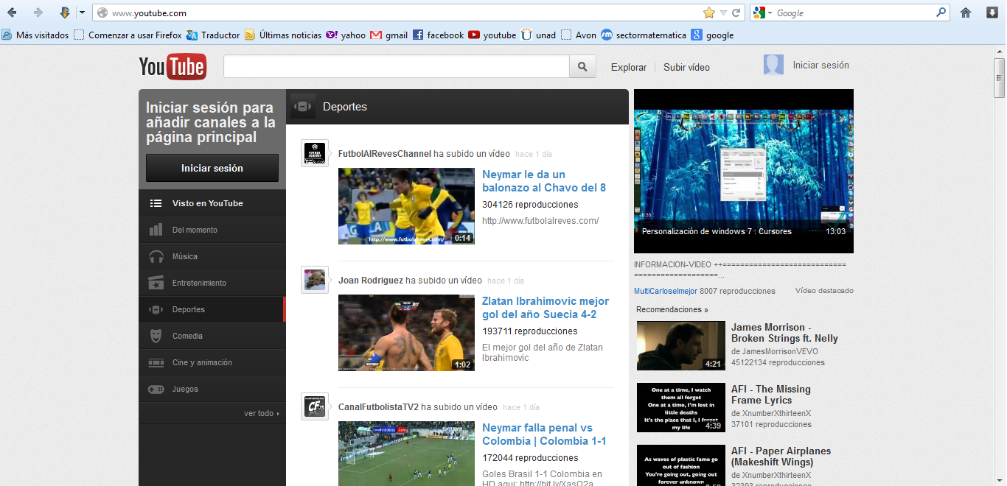This screenshot has width=1007, height=486.
Task: Open Zlatan Ibrahimovic mejor gol title link
Action: pyautogui.click(x=546, y=308)
